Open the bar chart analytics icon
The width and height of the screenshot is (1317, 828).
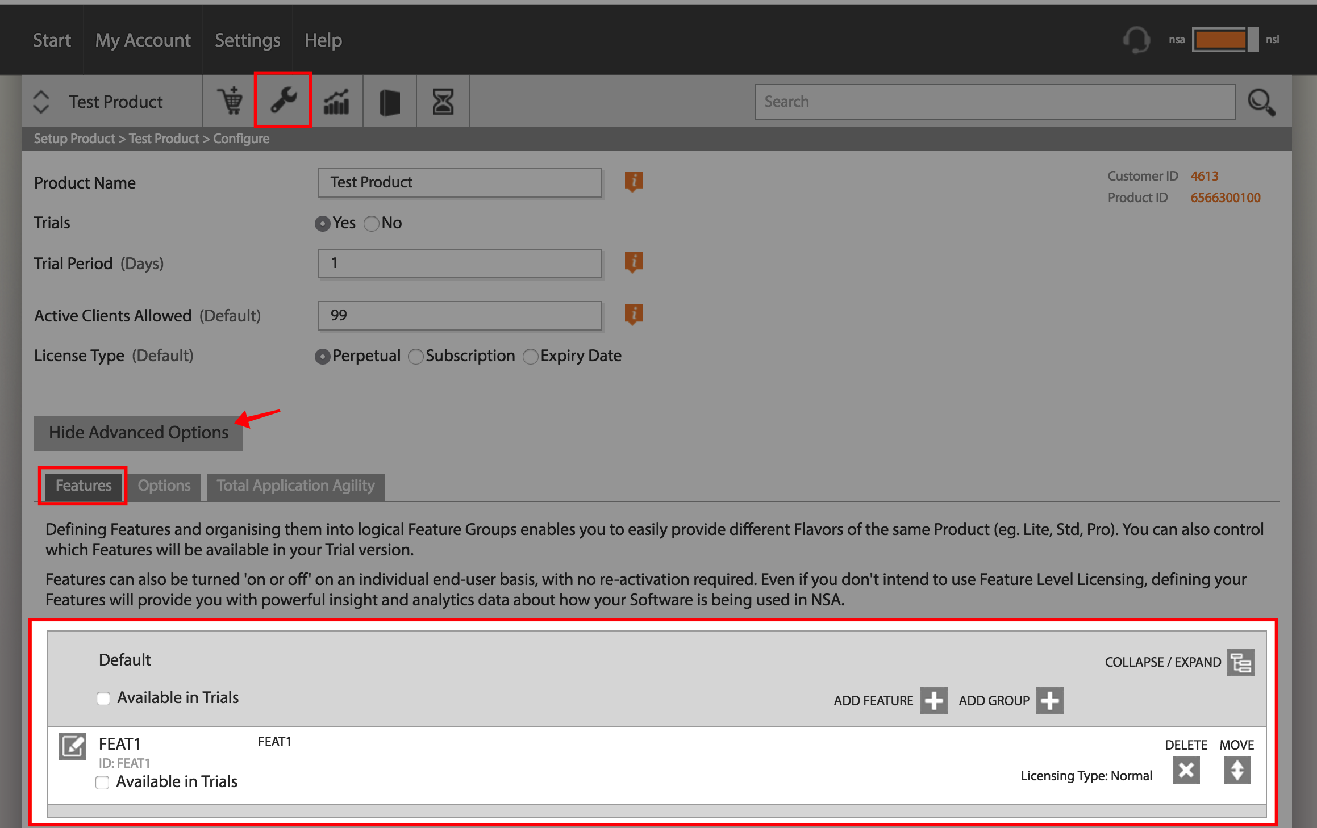pos(336,102)
